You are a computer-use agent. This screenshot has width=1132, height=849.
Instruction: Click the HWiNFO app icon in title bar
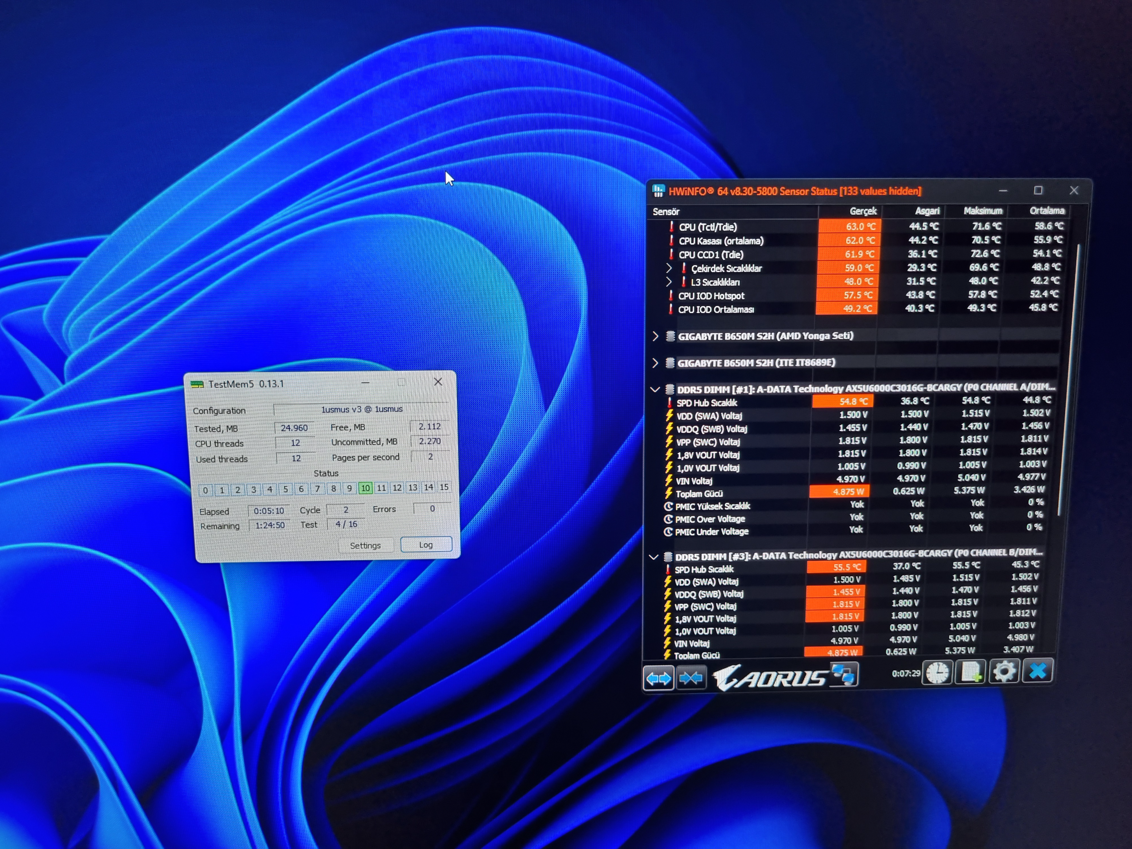(x=659, y=191)
